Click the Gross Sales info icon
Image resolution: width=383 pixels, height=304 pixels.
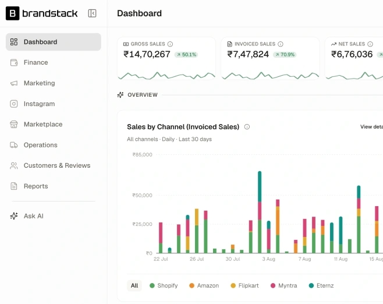click(170, 44)
